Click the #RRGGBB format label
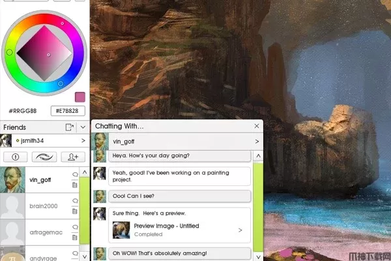 pos(23,111)
